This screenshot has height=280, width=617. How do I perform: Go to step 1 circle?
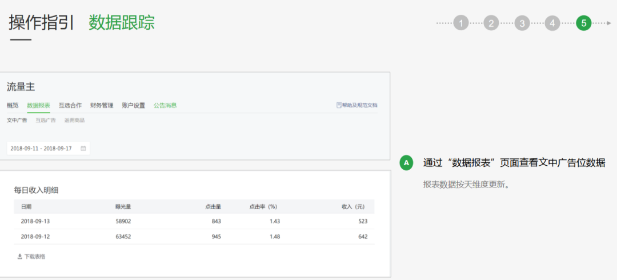[461, 23]
